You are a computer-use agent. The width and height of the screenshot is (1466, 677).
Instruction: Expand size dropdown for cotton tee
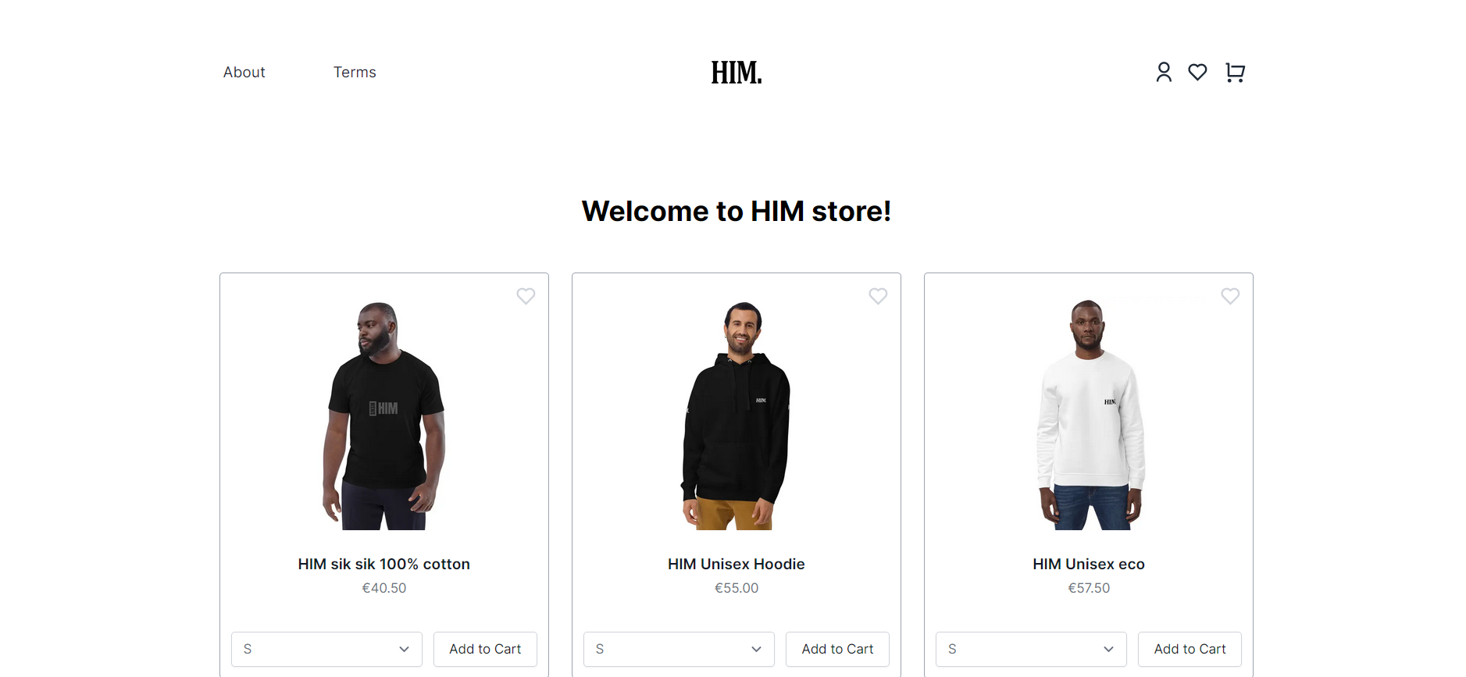click(326, 649)
